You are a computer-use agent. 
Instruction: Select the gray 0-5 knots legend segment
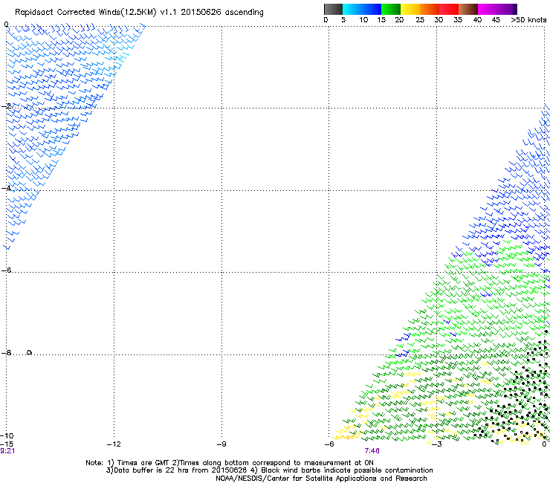[333, 9]
